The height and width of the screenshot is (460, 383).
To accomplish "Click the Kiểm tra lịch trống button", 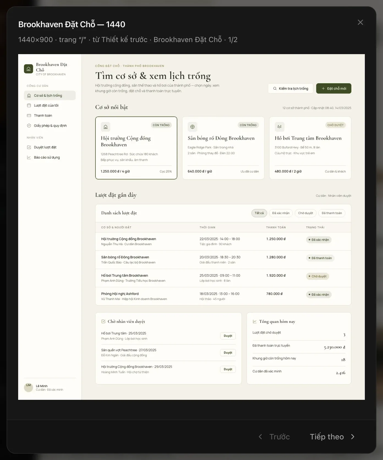I will (x=291, y=88).
